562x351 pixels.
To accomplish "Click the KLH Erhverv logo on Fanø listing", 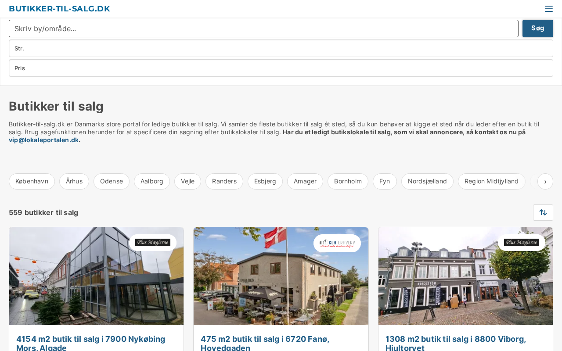I will [x=337, y=243].
